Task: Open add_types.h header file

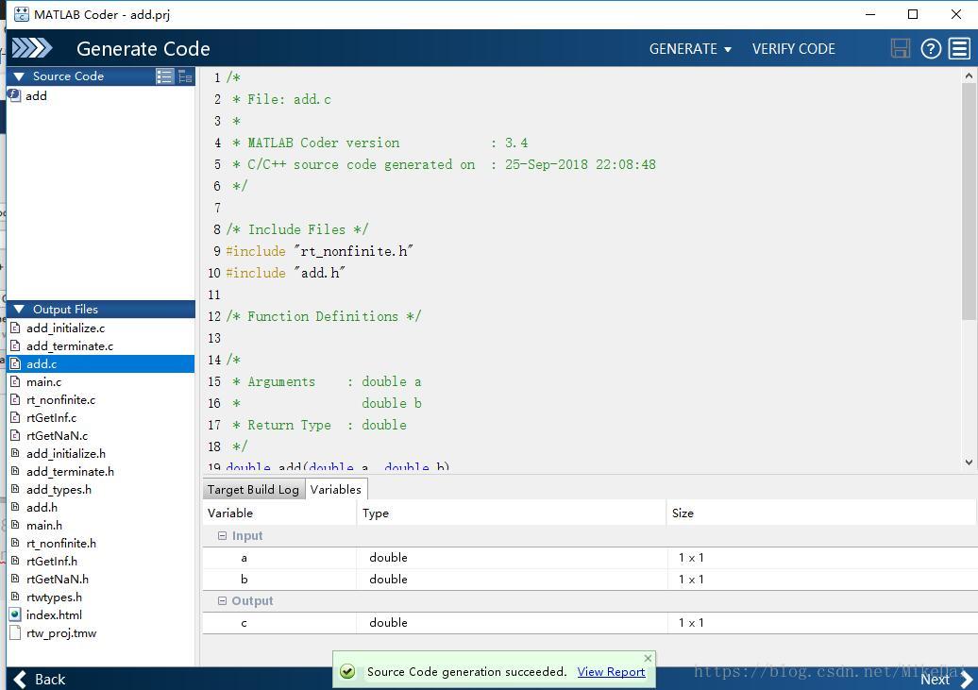Action: pos(59,489)
